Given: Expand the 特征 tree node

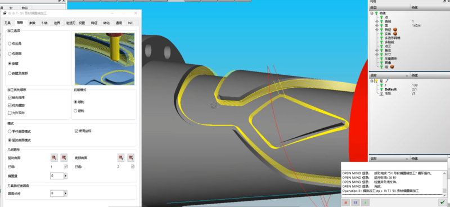Looking at the screenshot, I should click(377, 30).
